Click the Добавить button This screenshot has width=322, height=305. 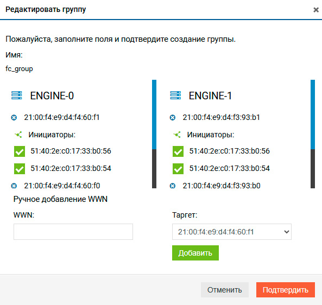195,253
